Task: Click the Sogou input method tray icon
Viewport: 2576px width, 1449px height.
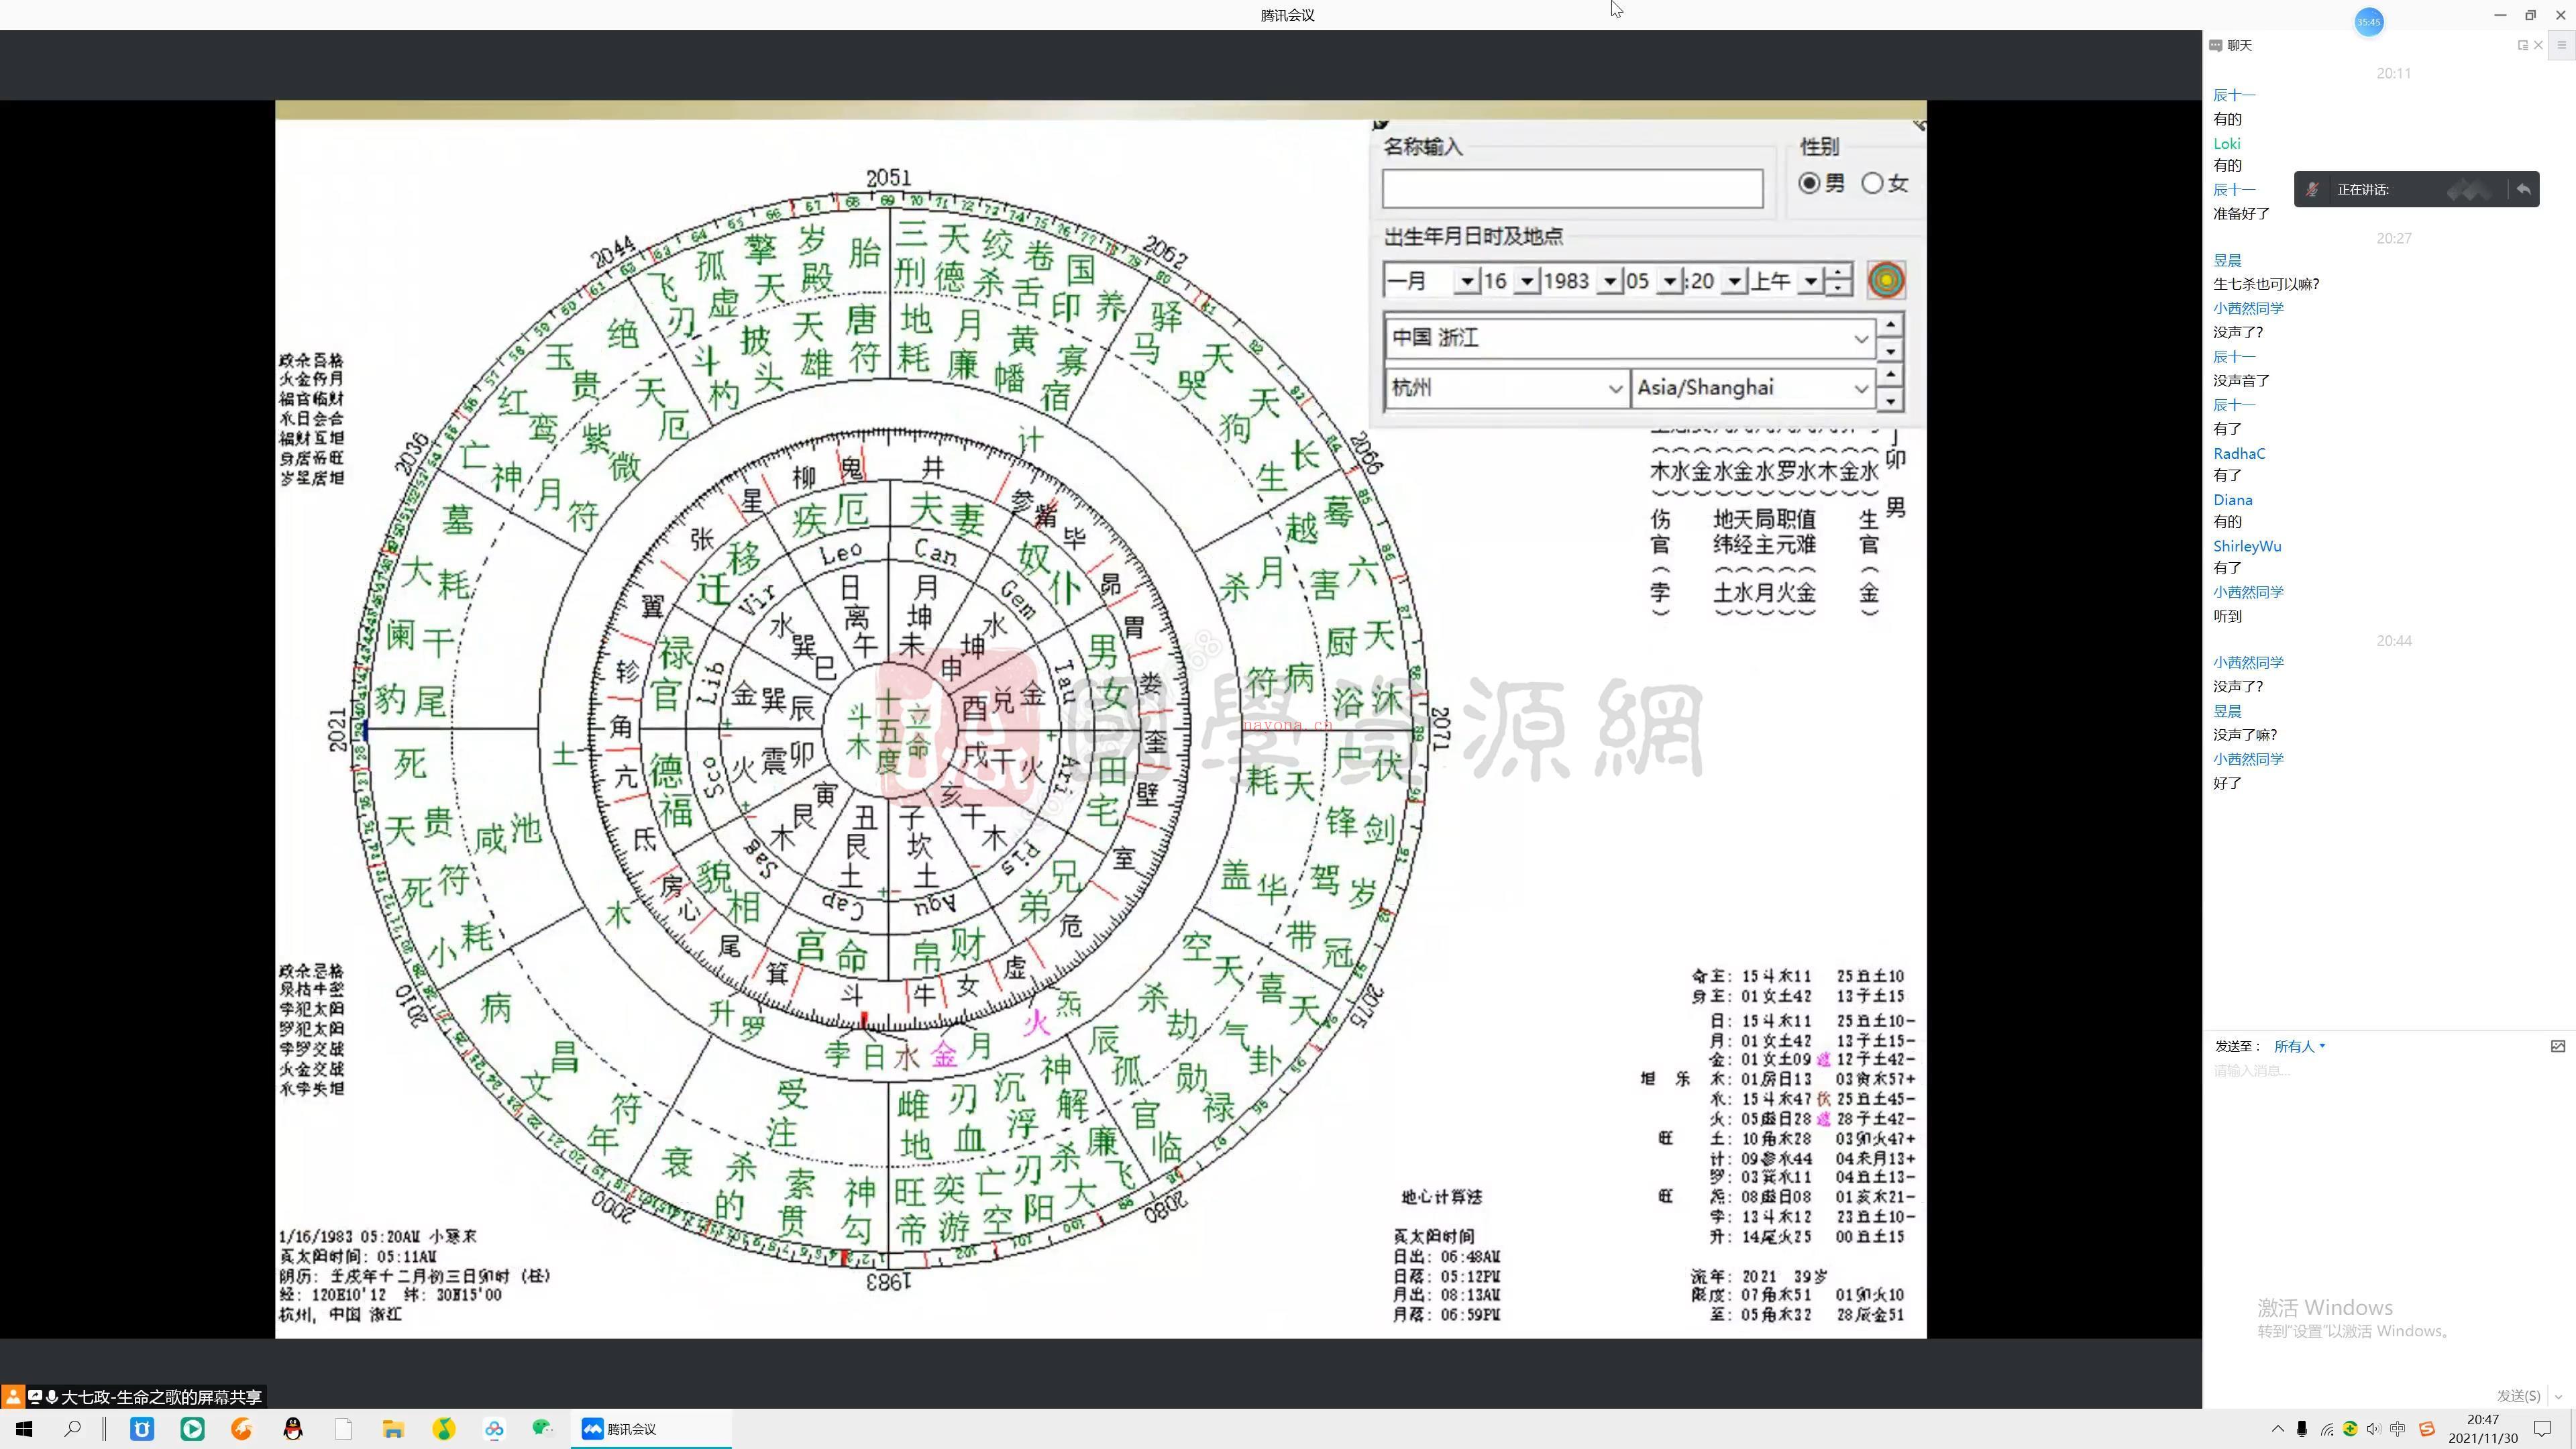Action: click(x=2426, y=1429)
